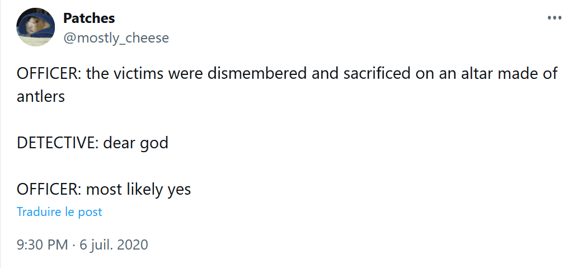Click the 6 juil. 2020 date
The height and width of the screenshot is (268, 573).
click(114, 245)
